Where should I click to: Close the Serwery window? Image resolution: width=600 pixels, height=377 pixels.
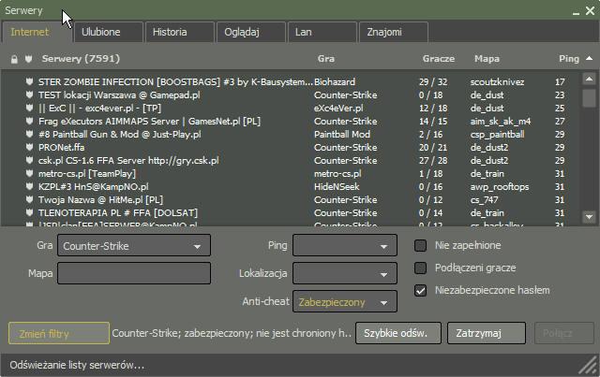click(590, 11)
